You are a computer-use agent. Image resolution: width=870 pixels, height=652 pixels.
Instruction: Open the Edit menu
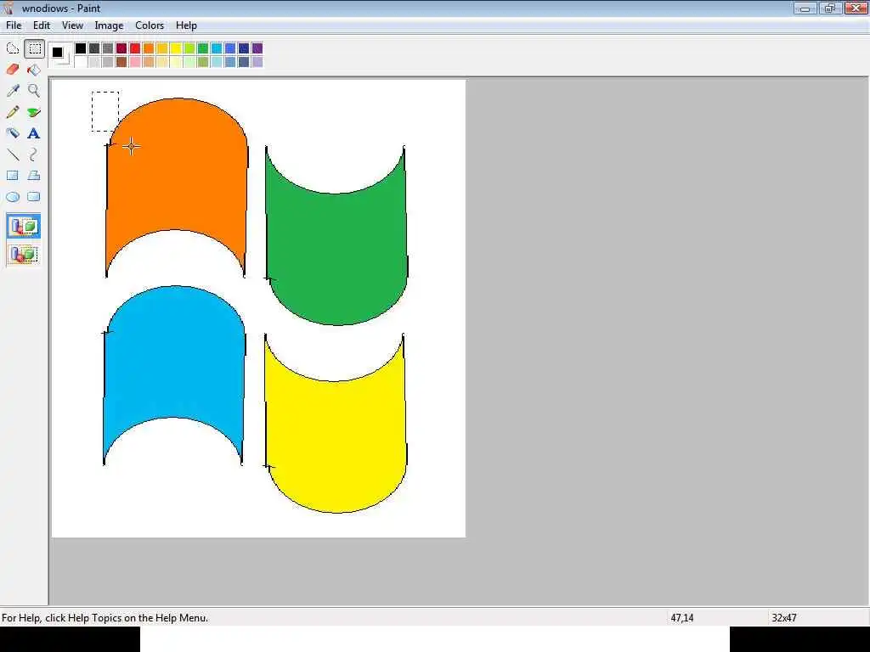click(42, 25)
